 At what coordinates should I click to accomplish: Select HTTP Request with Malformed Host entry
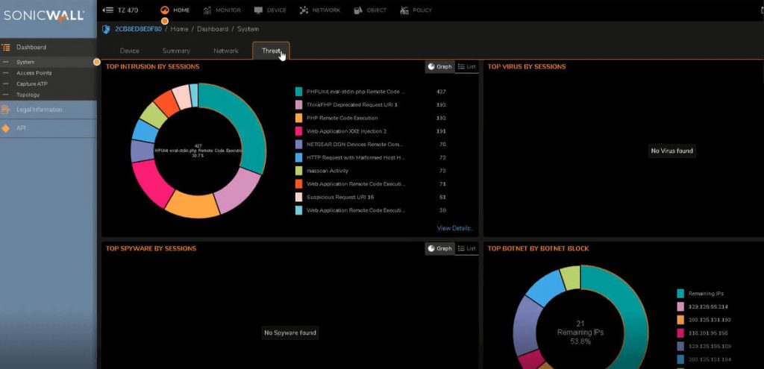pos(356,158)
